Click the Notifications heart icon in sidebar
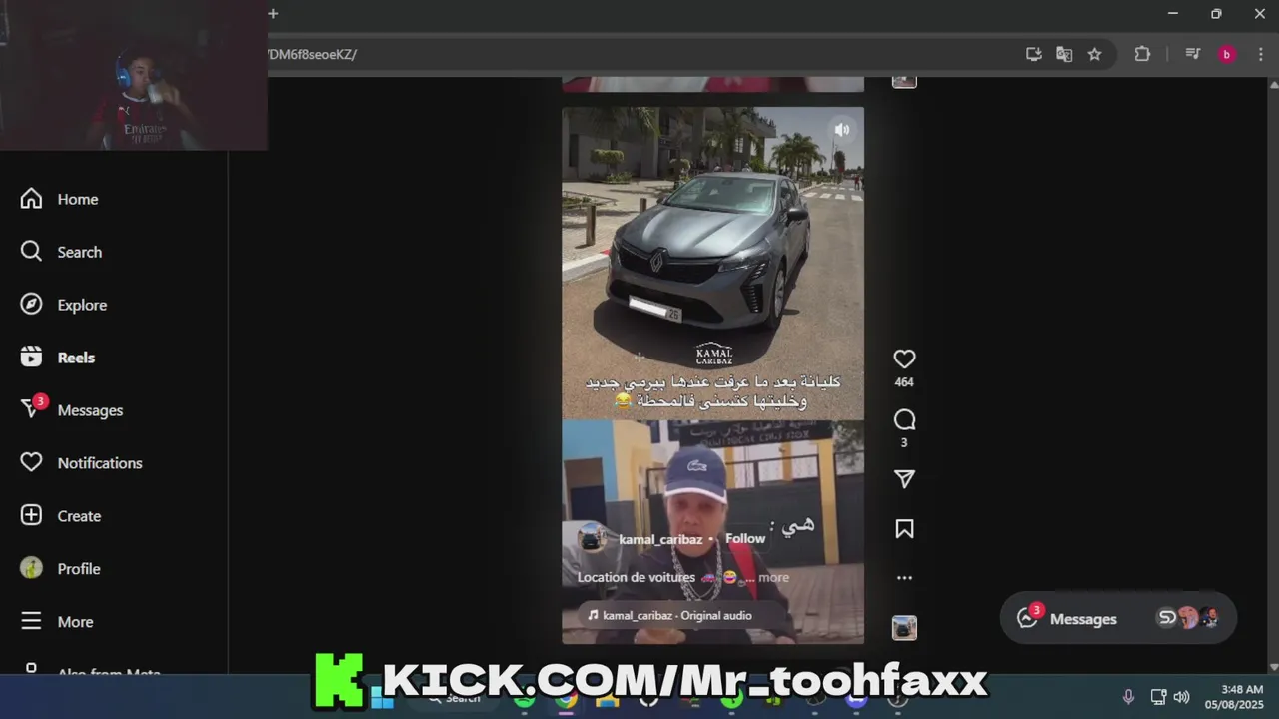Viewport: 1279px width, 719px height. 31,462
